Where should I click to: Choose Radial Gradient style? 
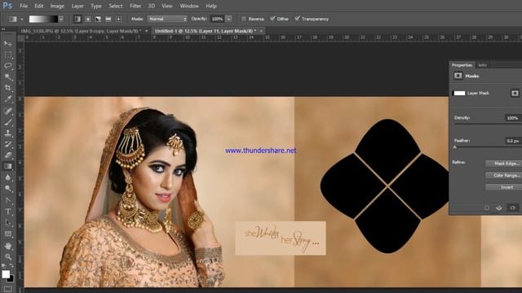pyautogui.click(x=88, y=19)
